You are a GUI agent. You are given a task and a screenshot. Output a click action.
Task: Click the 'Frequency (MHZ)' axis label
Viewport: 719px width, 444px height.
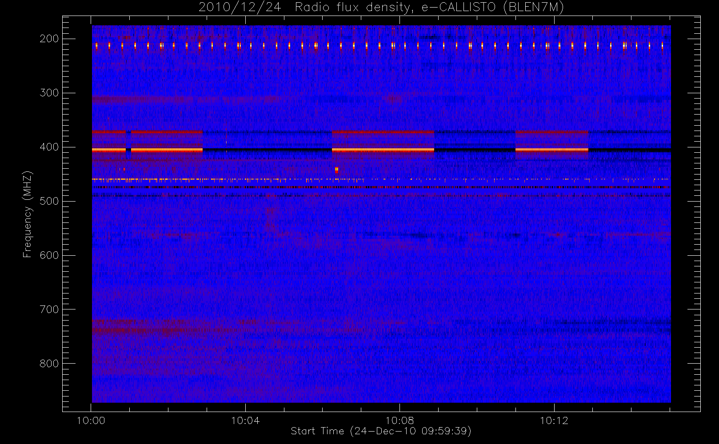[x=28, y=214]
